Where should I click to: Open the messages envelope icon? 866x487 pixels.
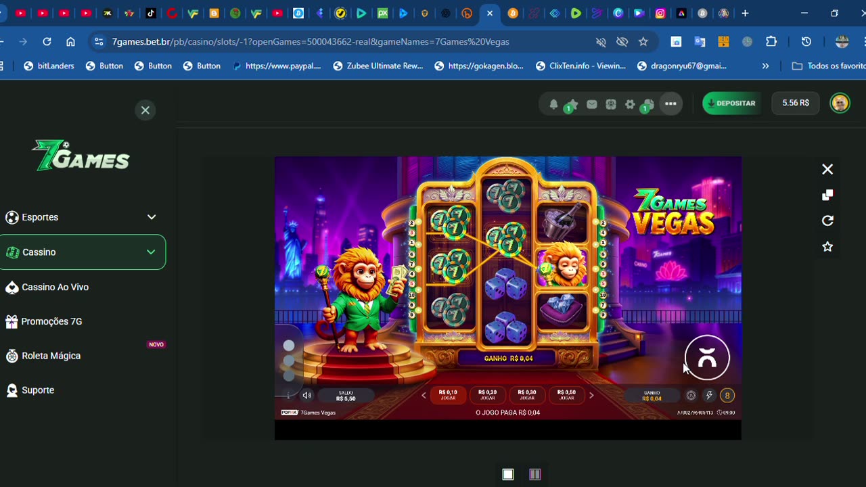pyautogui.click(x=592, y=104)
